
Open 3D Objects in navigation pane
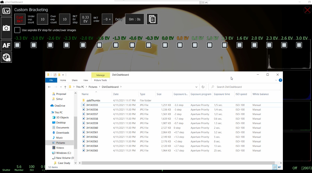point(62,117)
